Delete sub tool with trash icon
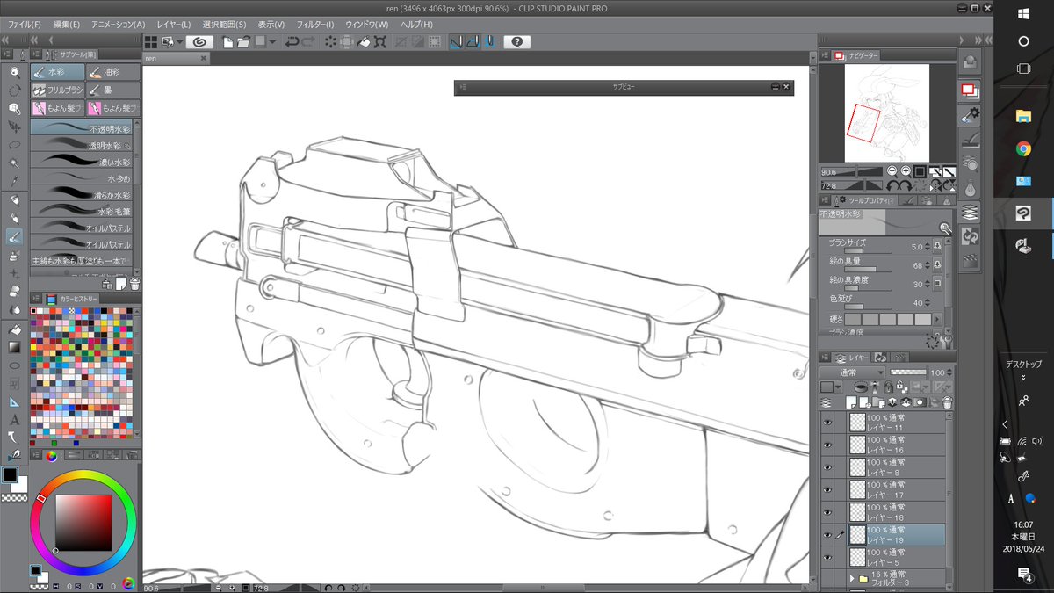 tap(134, 283)
